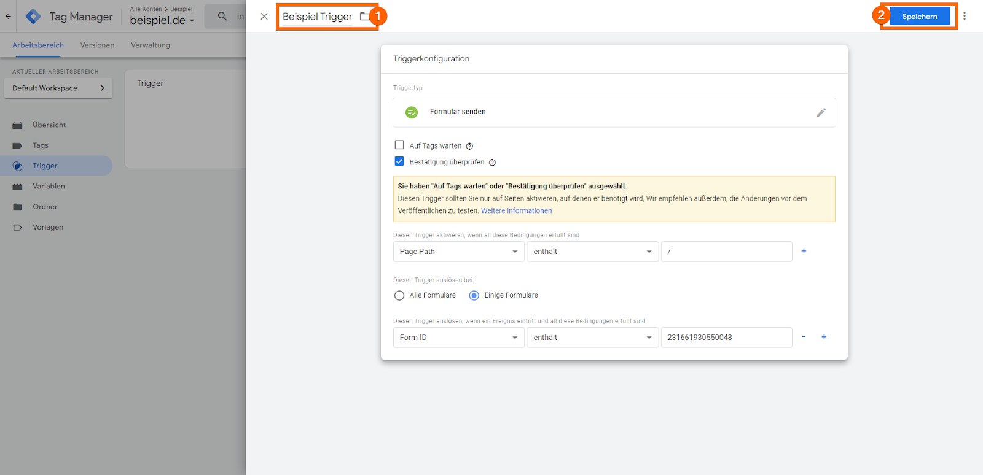Close the trigger editor with the X
Screen dimensions: 983x475
[264, 17]
